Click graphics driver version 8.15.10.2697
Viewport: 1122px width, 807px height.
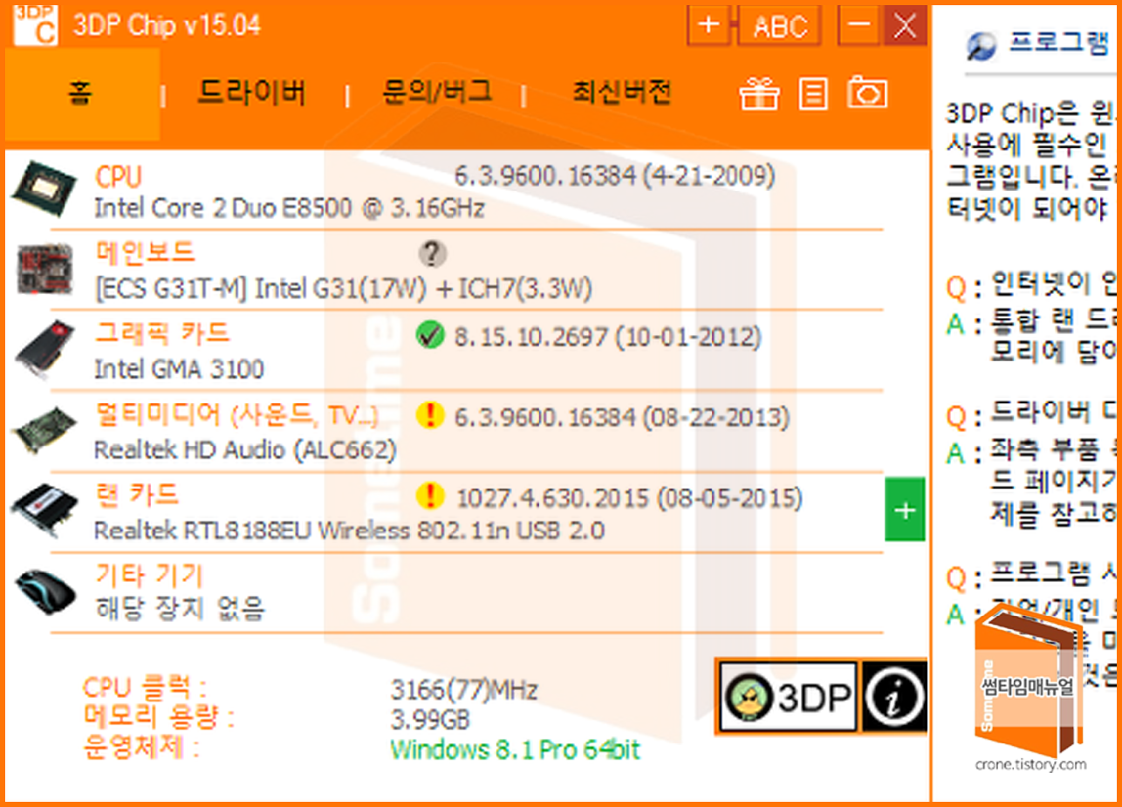point(607,337)
